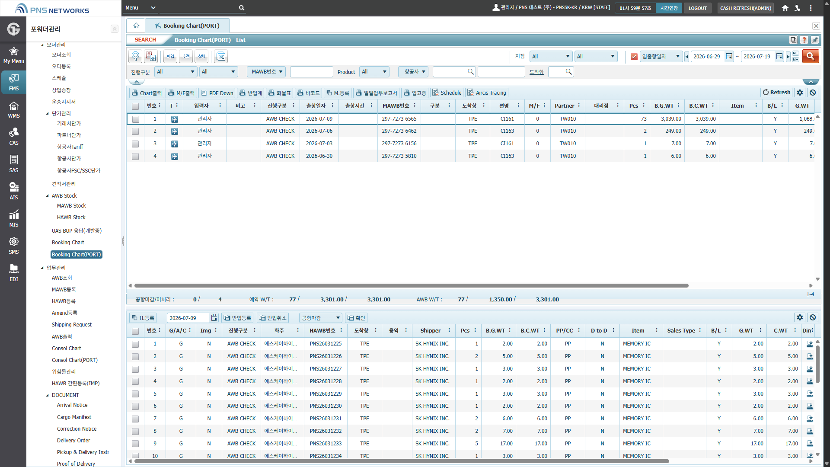Open the 공항마감 dropdown

321,318
